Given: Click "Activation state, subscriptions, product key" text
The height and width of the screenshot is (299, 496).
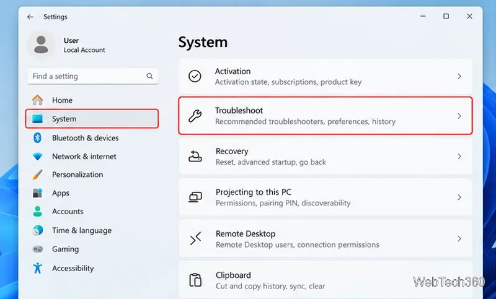Looking at the screenshot, I should pyautogui.click(x=288, y=82).
